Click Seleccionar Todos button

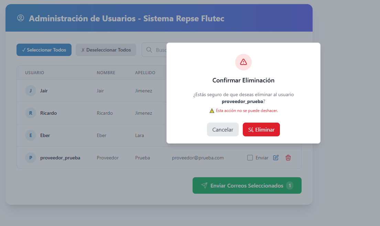(x=44, y=50)
